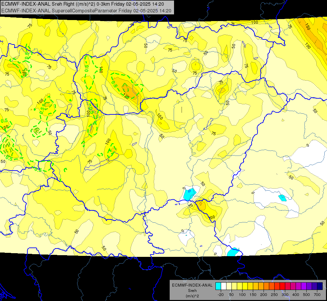Click the '150' contour label on the orange band
The height and width of the screenshot is (301, 327).
(308, 27)
